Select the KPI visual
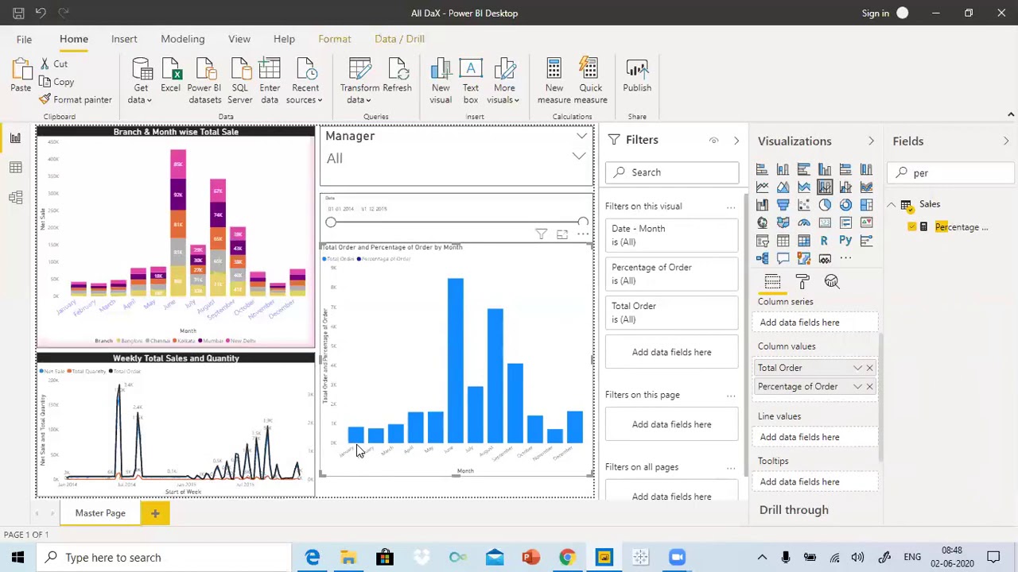Image resolution: width=1018 pixels, height=572 pixels. coord(866,222)
